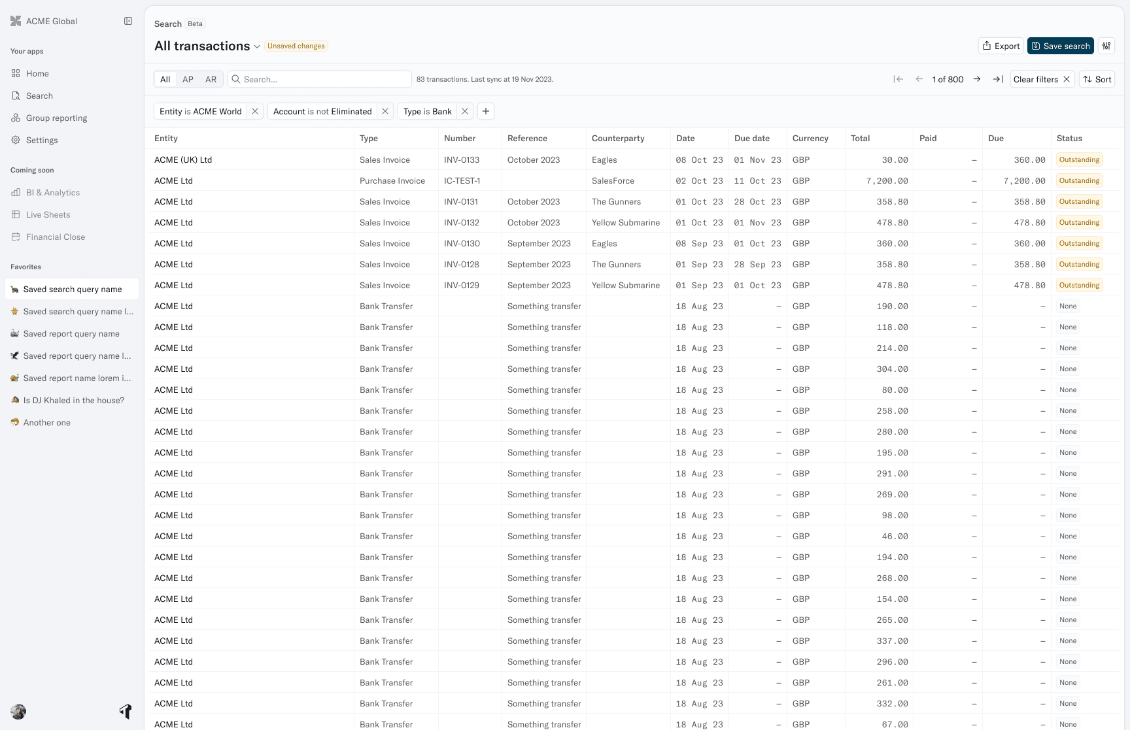1130x730 pixels.
Task: Add a new filter with plus icon
Action: pos(486,111)
